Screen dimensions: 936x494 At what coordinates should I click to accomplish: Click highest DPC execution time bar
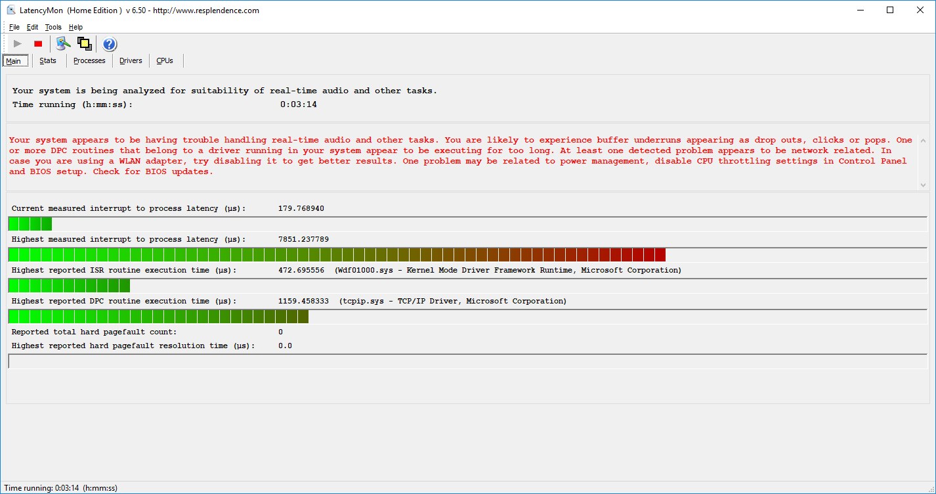pos(467,317)
